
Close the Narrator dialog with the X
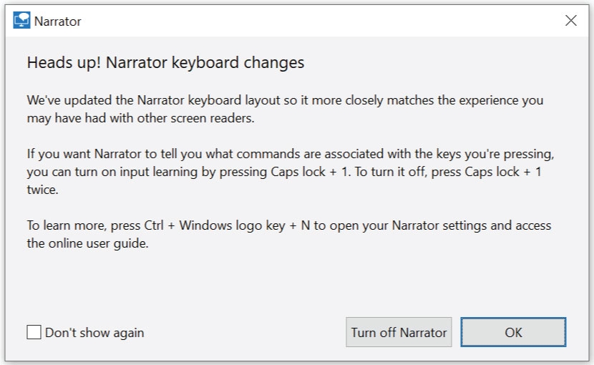pos(570,21)
